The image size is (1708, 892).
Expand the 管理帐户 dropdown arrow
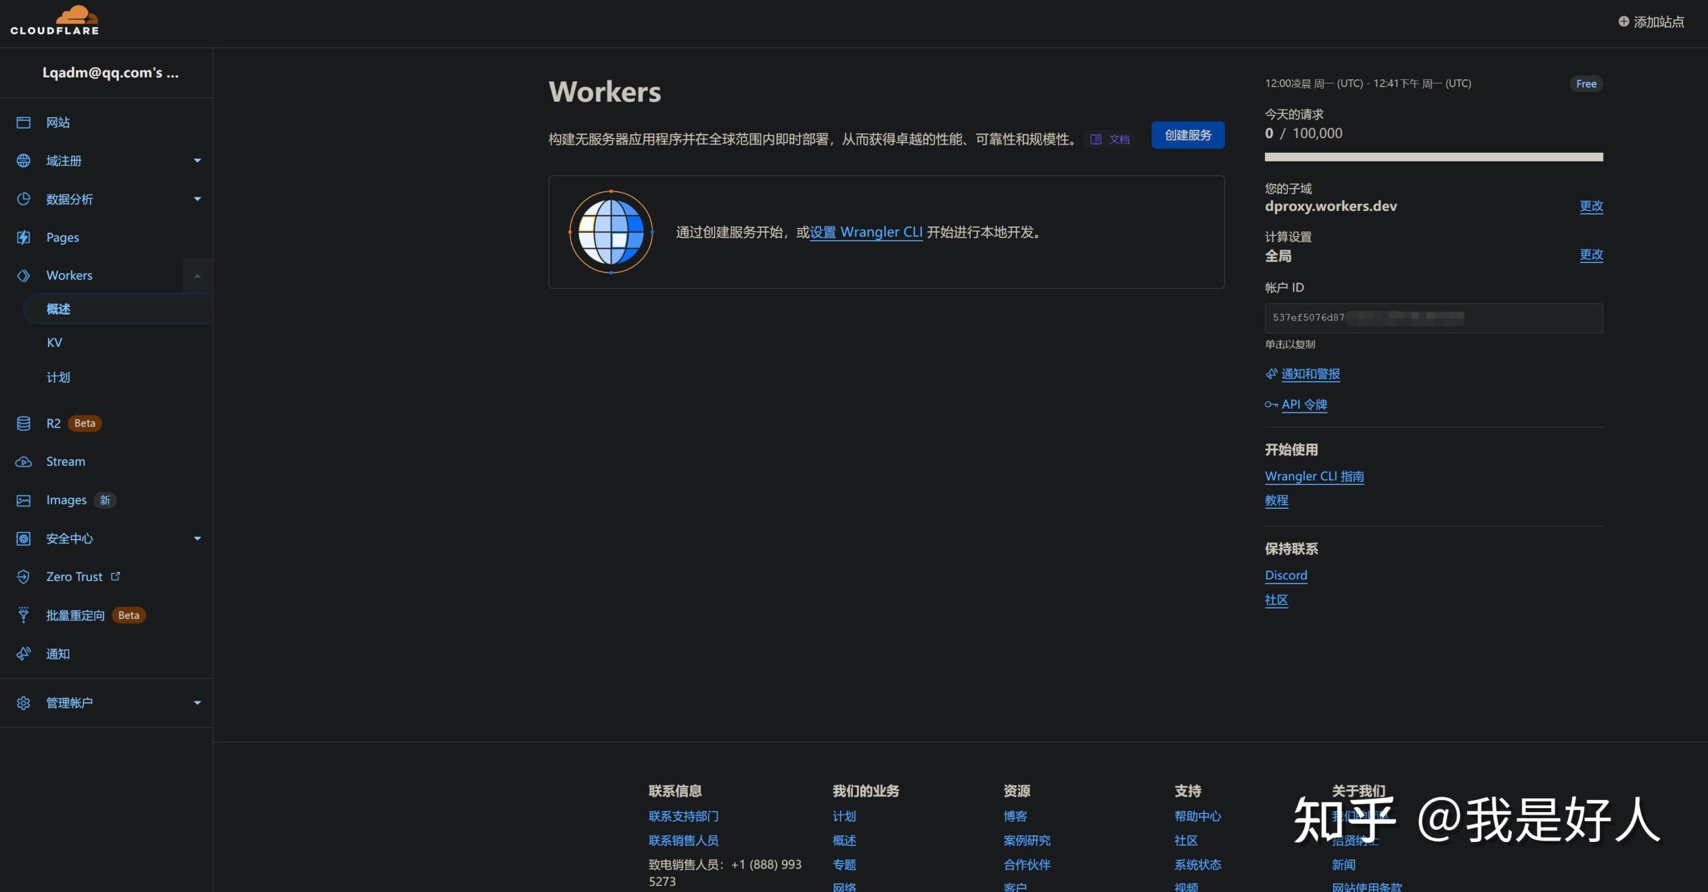197,703
